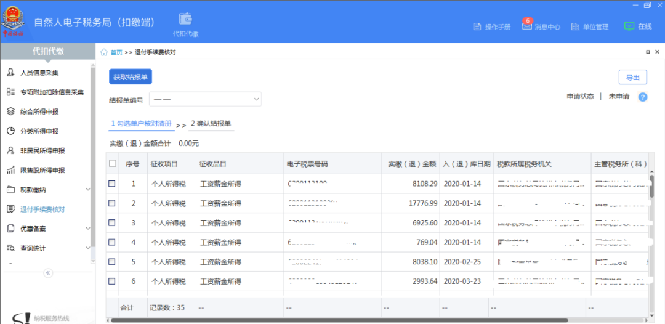Click the 非居民所得申报 person icon
The image size is (665, 324).
pyautogui.click(x=11, y=150)
